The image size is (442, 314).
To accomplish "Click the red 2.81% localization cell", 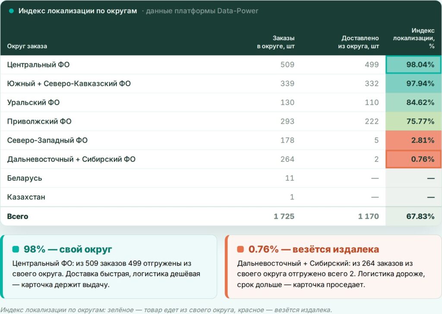I will (414, 140).
